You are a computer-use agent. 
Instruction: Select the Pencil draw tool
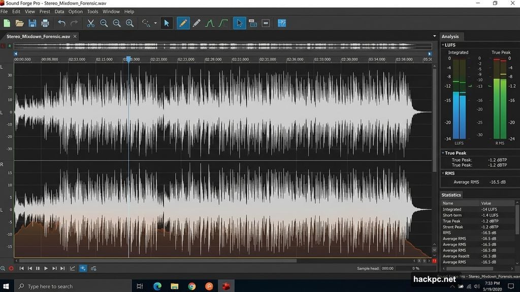[183, 23]
